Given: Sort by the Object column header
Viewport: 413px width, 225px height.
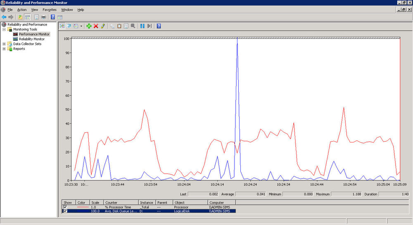Looking at the screenshot, I should 190,202.
